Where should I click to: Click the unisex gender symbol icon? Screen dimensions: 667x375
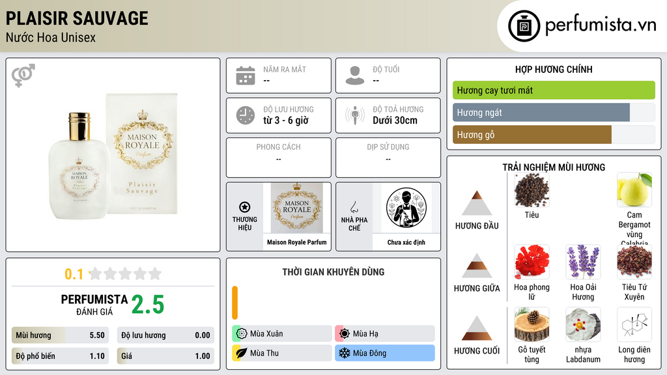click(x=23, y=76)
